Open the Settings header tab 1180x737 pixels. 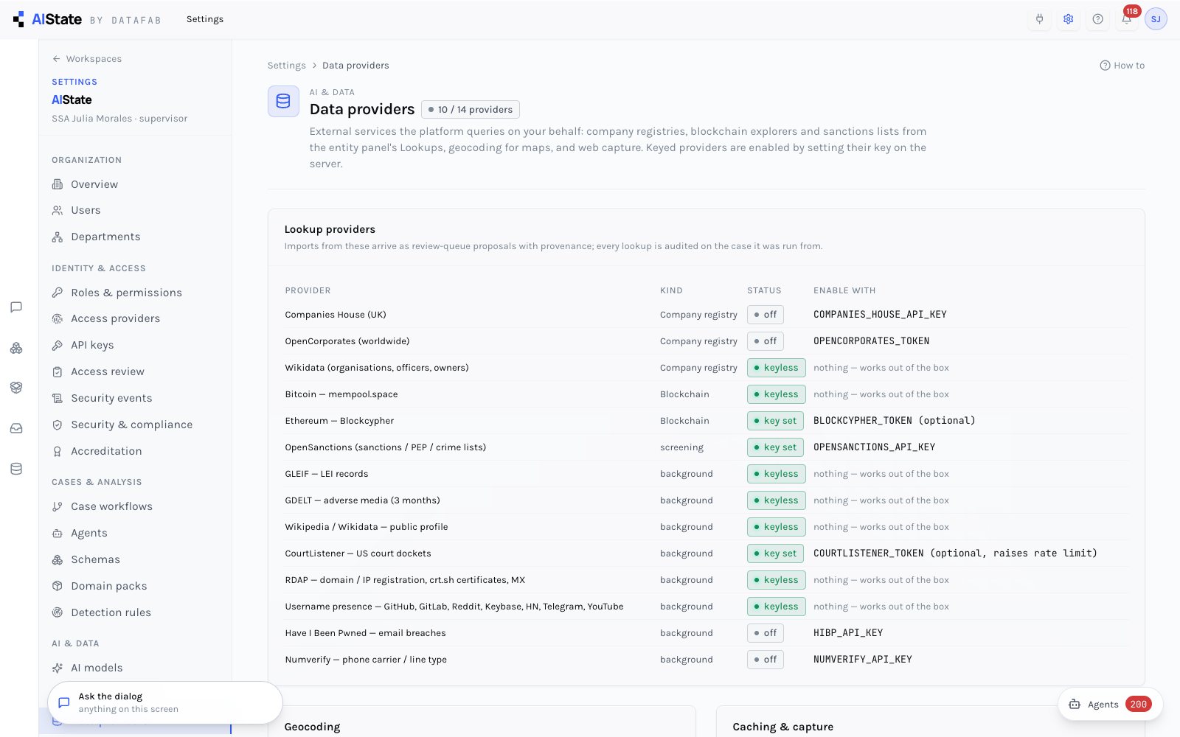[205, 19]
